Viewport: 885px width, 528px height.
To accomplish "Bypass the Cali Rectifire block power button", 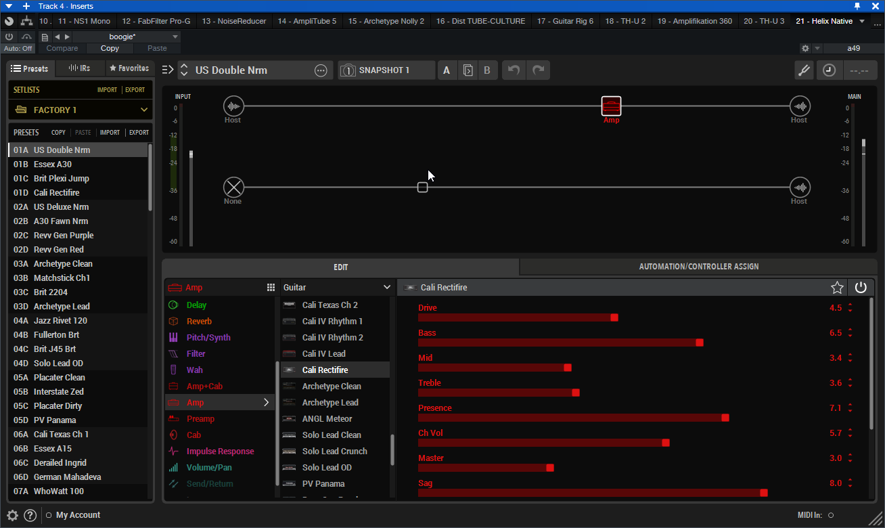I will pyautogui.click(x=861, y=288).
